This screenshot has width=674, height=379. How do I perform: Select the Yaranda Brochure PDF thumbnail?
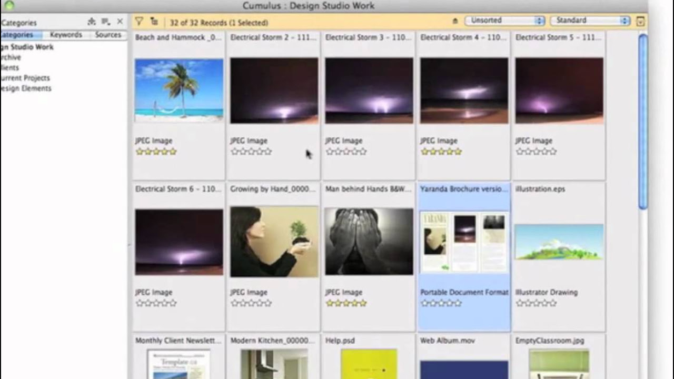[464, 242]
